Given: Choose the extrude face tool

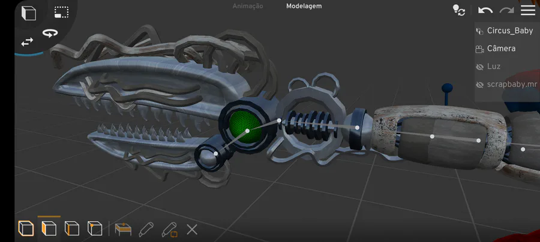Looking at the screenshot, I should [123, 229].
